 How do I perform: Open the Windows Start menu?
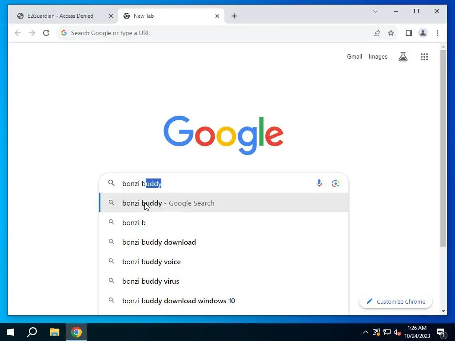pyautogui.click(x=11, y=332)
